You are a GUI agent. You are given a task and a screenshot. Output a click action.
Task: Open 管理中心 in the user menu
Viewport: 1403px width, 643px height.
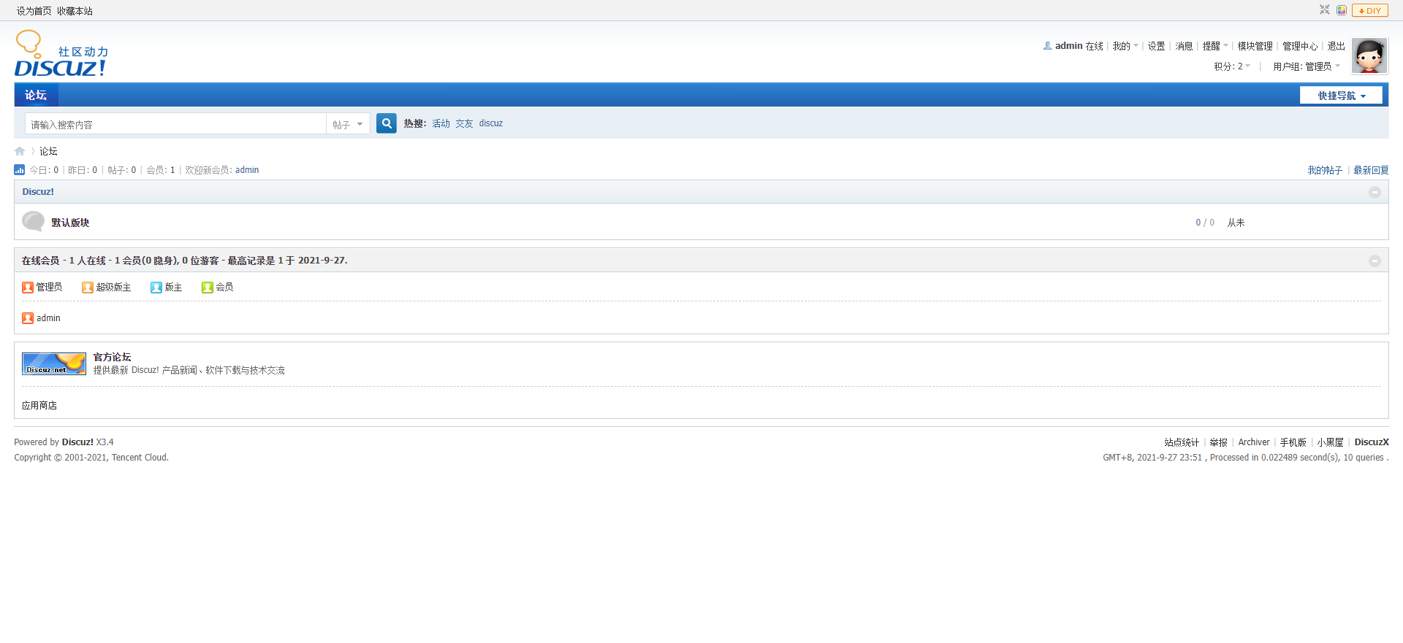point(1300,46)
